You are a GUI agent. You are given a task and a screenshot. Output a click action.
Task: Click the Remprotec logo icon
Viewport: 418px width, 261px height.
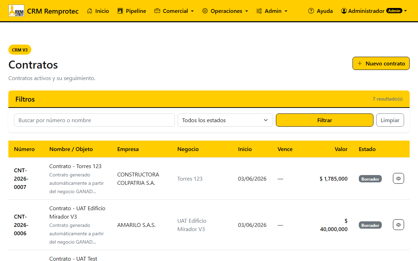tap(16, 11)
